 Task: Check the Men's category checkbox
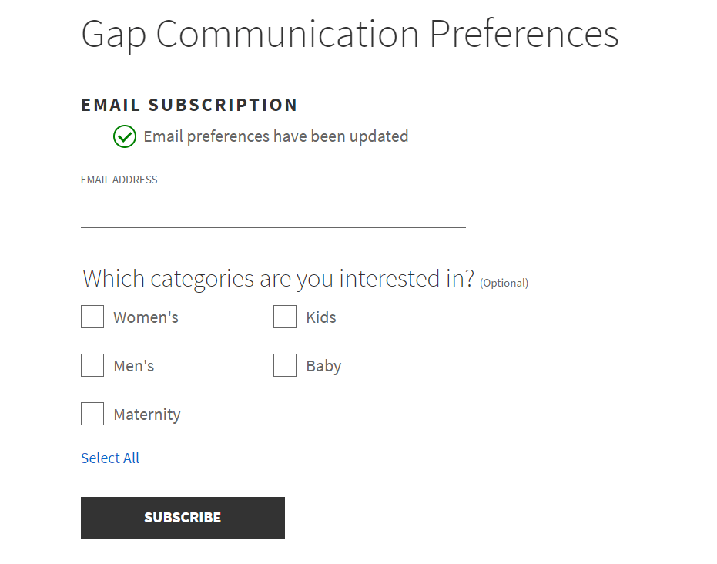tap(92, 365)
